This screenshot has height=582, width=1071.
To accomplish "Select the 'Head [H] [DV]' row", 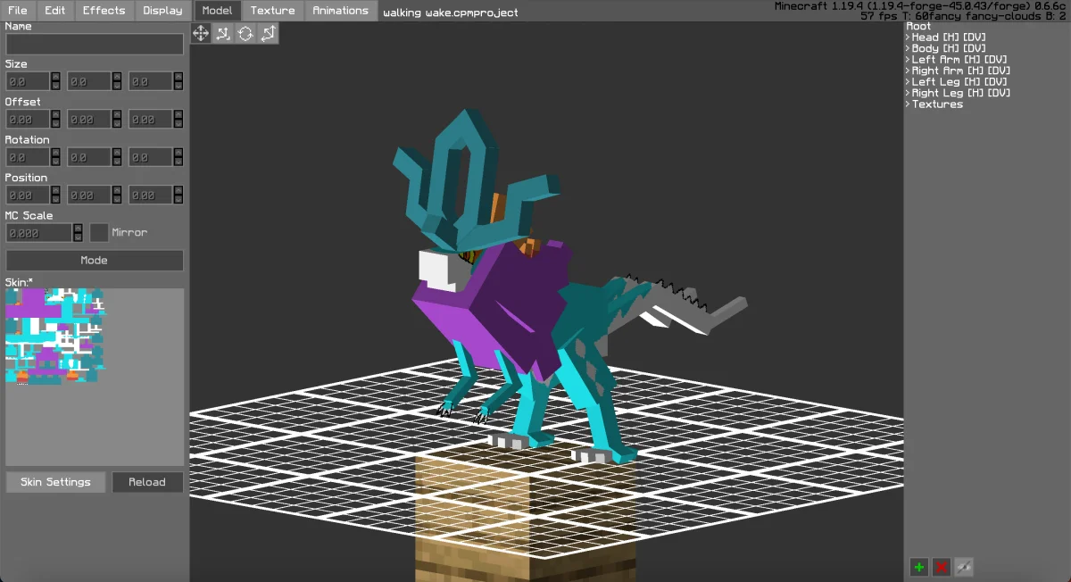I will tap(949, 37).
